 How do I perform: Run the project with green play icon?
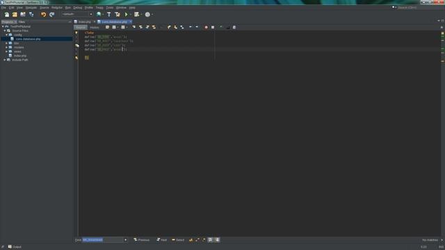127,15
